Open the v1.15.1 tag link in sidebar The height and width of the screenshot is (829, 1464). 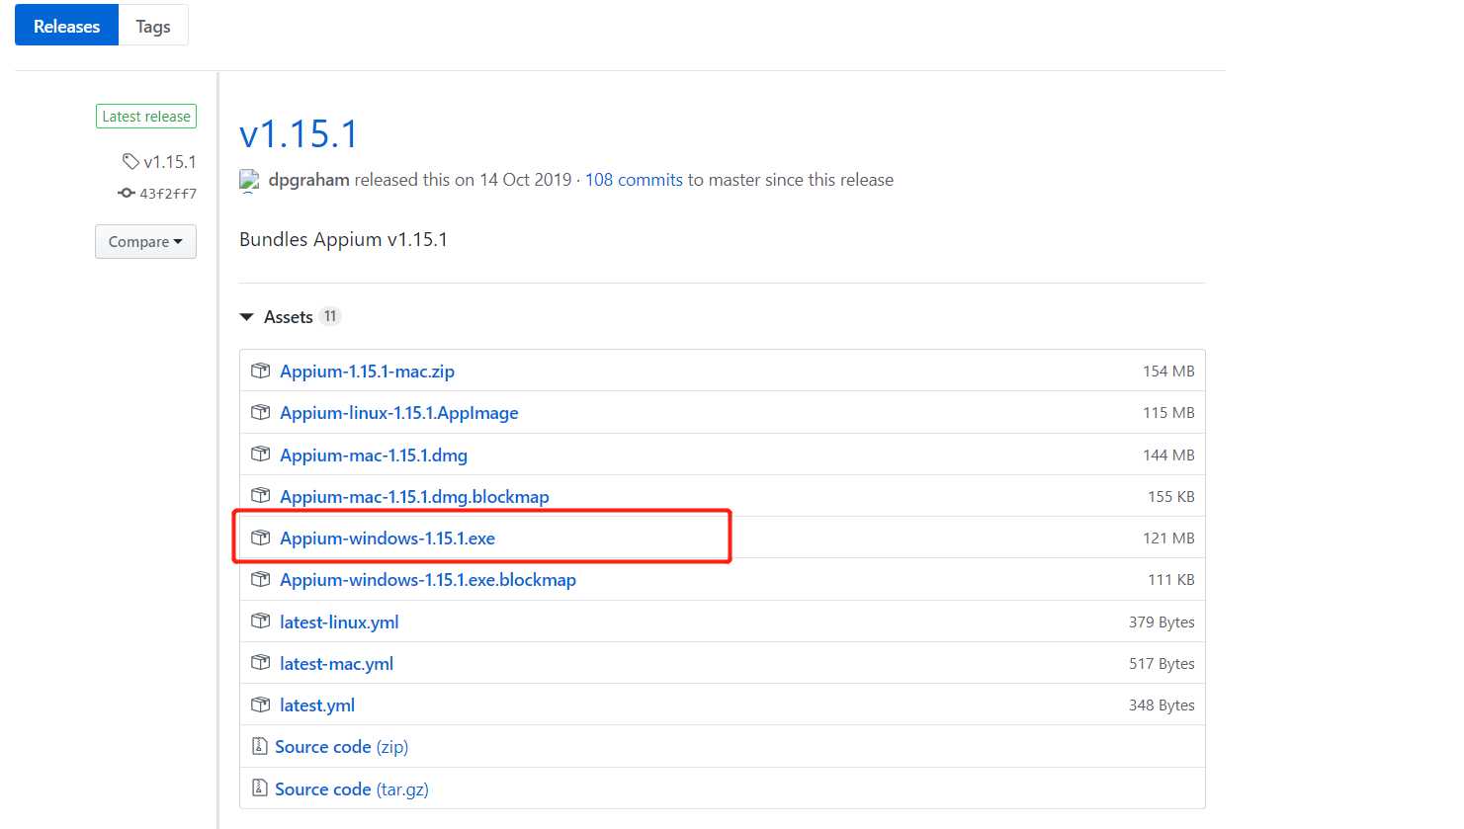pyautogui.click(x=170, y=161)
